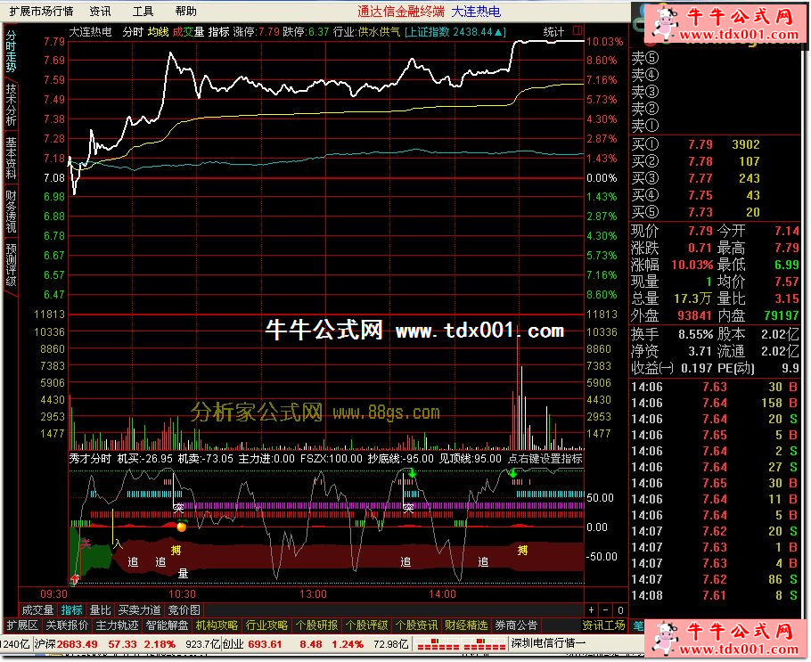The image size is (811, 662).
Task: Open the 财经精选 bottom tab
Action: click(x=466, y=625)
